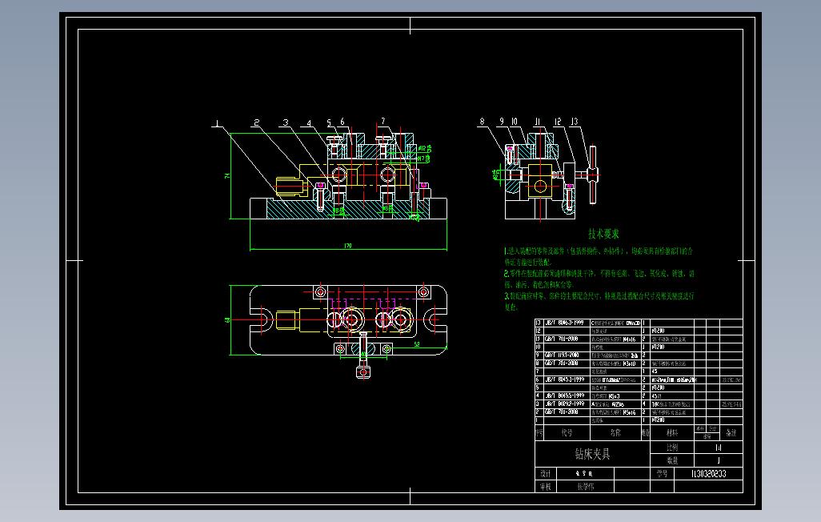The height and width of the screenshot is (522, 821).
Task: Click part callout number 4 in front view
Action: [309, 123]
